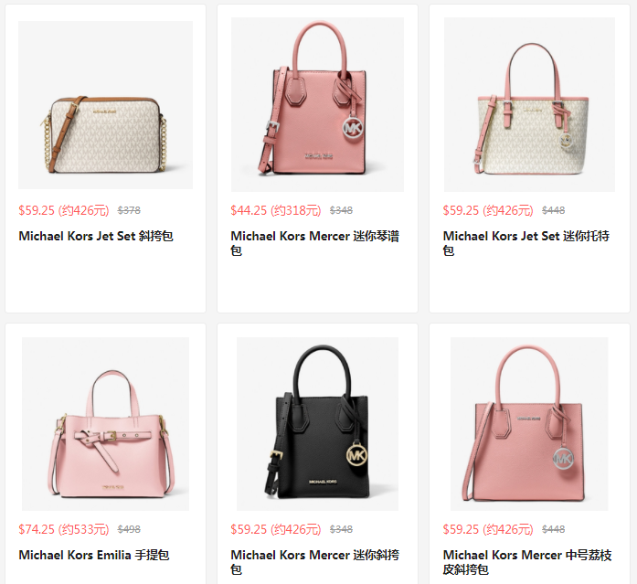This screenshot has width=637, height=584.
Task: Open Michael Kors Jet Set 斜挎包 title link
Action: pos(96,236)
